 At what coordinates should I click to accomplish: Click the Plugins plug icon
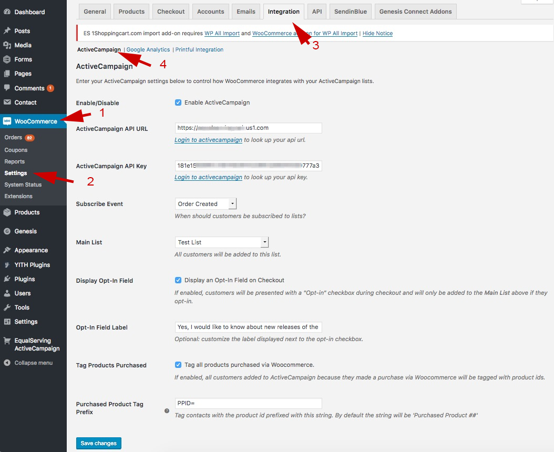(7, 279)
